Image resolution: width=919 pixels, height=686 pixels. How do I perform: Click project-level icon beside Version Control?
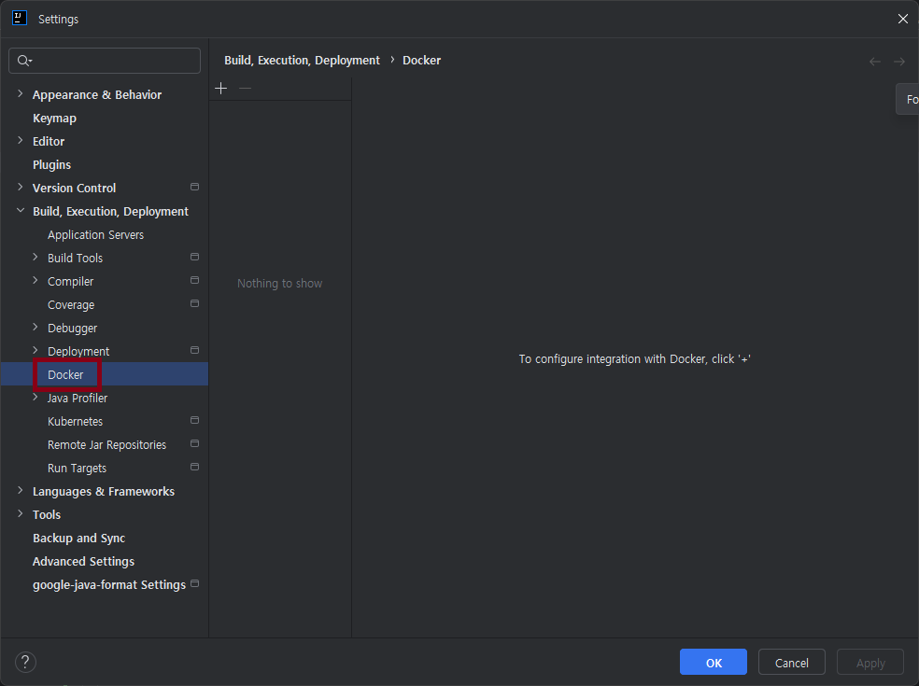point(194,188)
